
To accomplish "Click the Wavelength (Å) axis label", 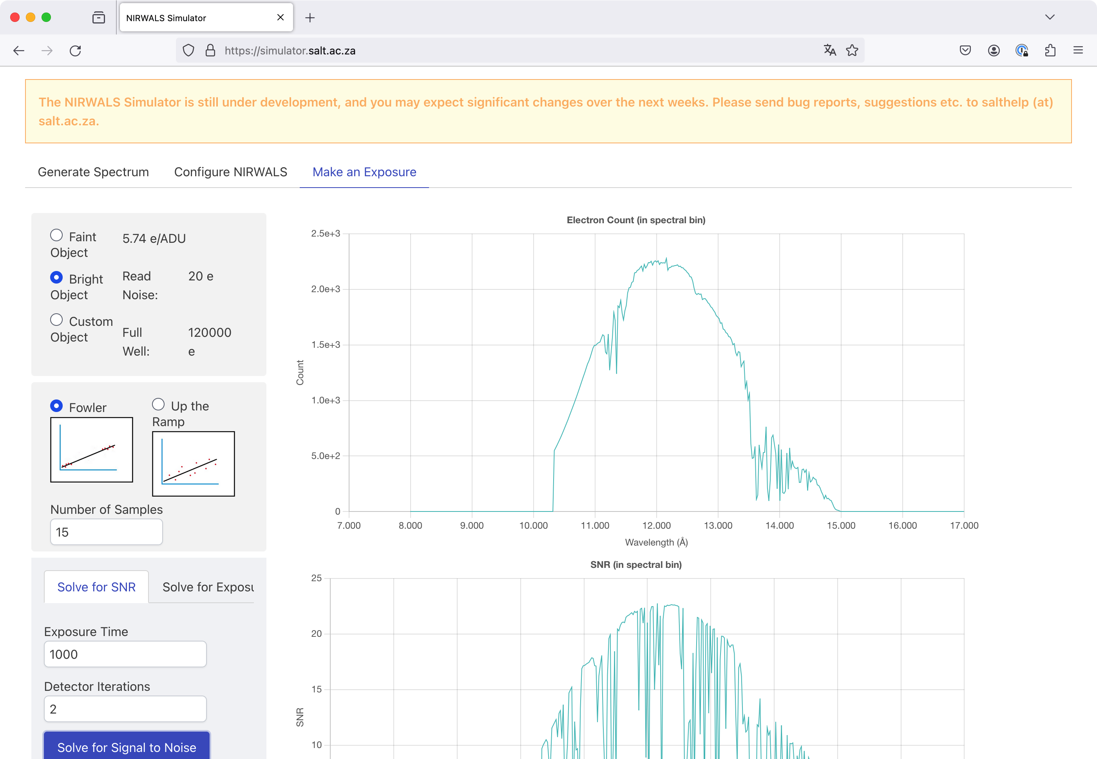I will (x=657, y=543).
